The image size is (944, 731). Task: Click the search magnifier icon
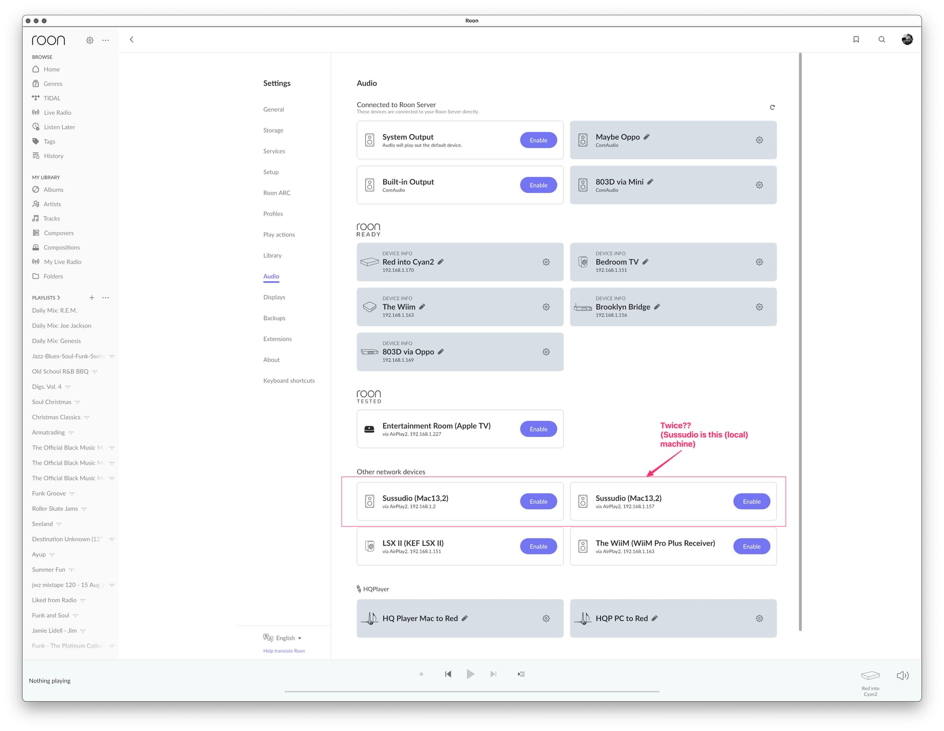[882, 39]
